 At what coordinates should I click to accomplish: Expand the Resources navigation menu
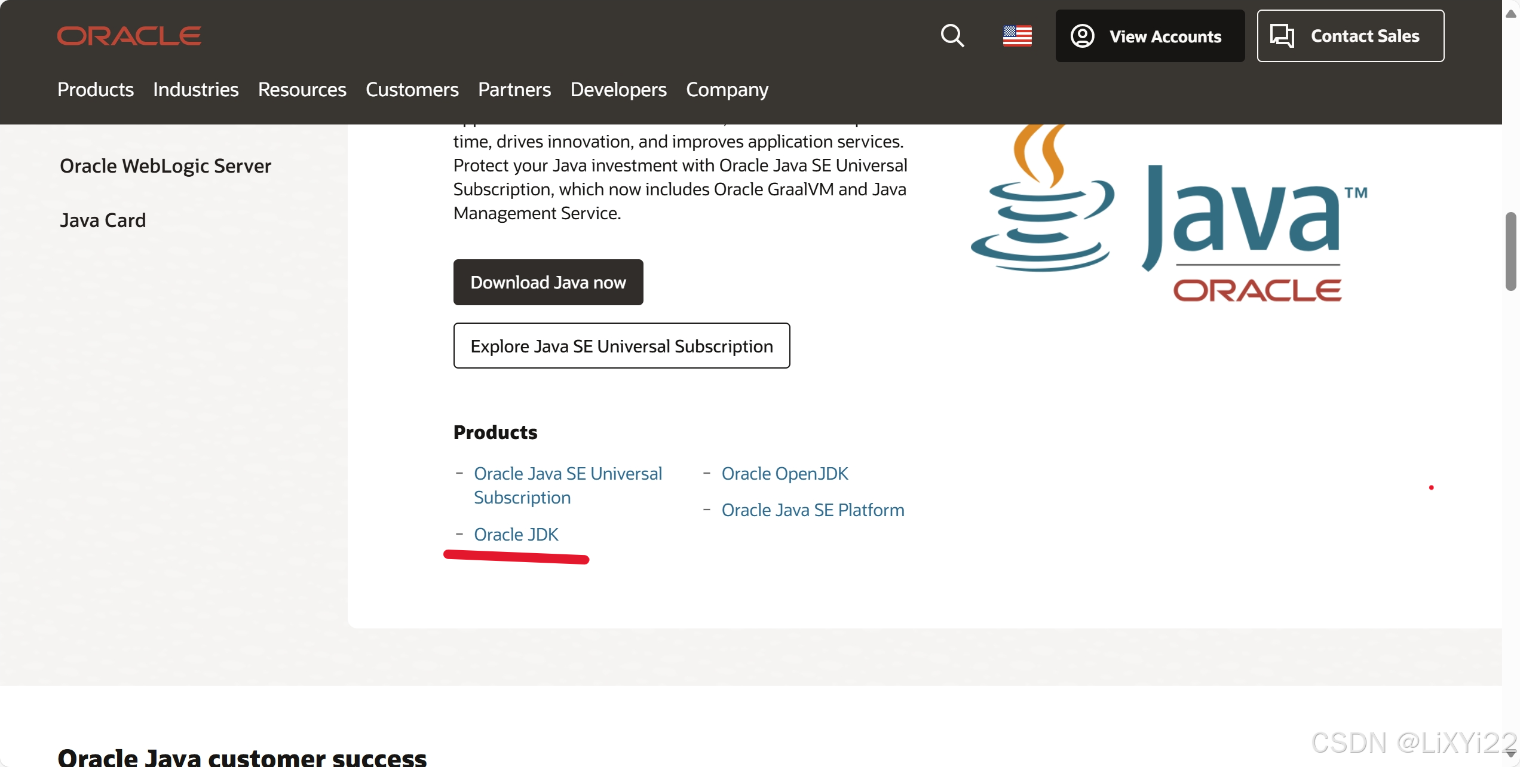point(302,90)
